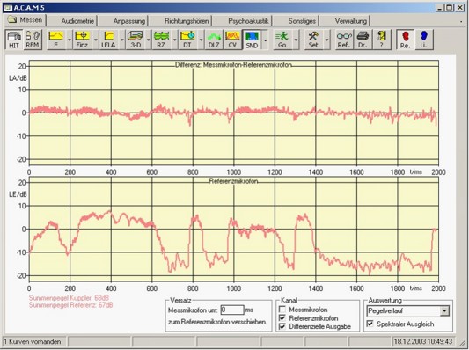The height and width of the screenshot is (350, 469).
Task: Expand the Einz tool dropdown arrow
Action: point(96,40)
